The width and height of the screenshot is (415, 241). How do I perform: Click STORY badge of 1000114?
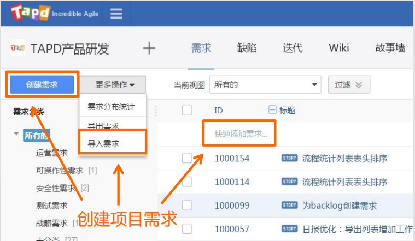click(x=290, y=182)
